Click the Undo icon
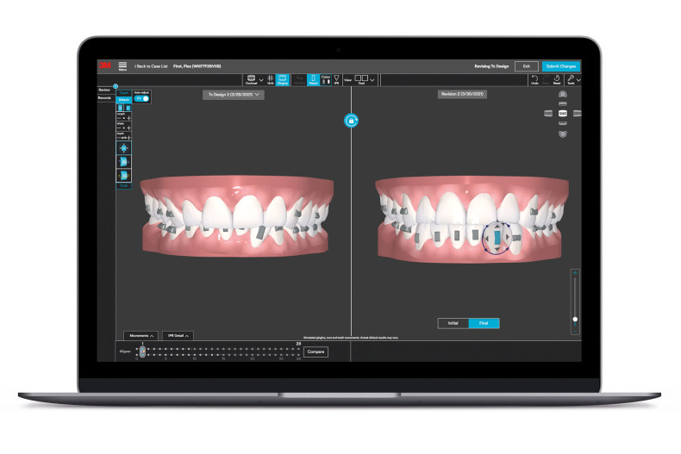 click(x=534, y=79)
